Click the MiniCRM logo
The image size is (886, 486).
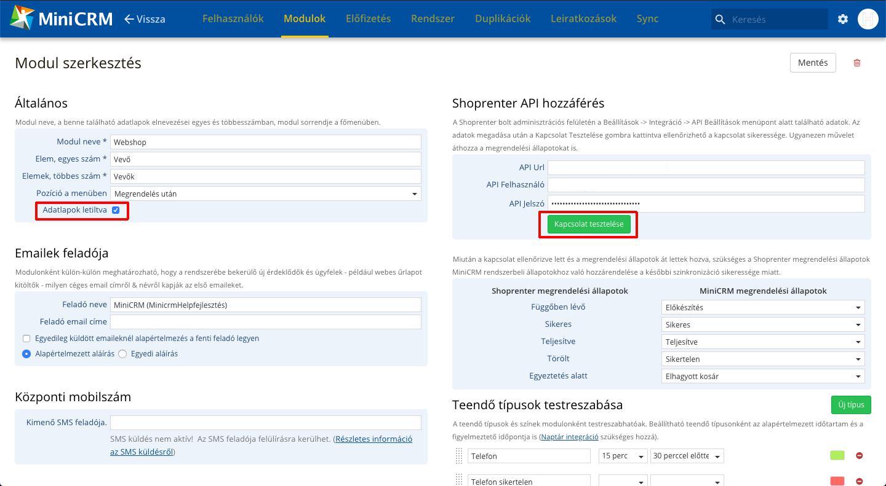coord(62,18)
